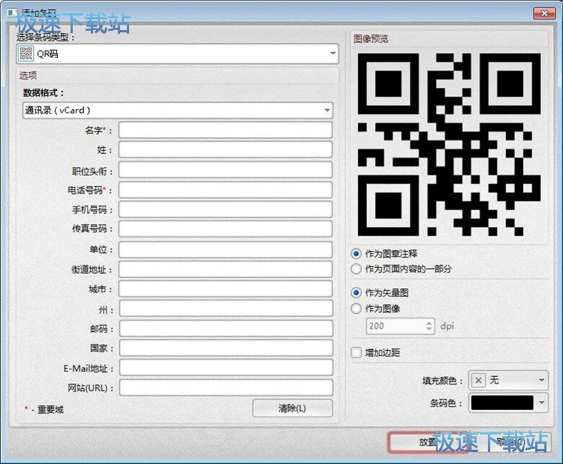Click the 邮码 input field
The height and width of the screenshot is (464, 563).
click(x=226, y=329)
